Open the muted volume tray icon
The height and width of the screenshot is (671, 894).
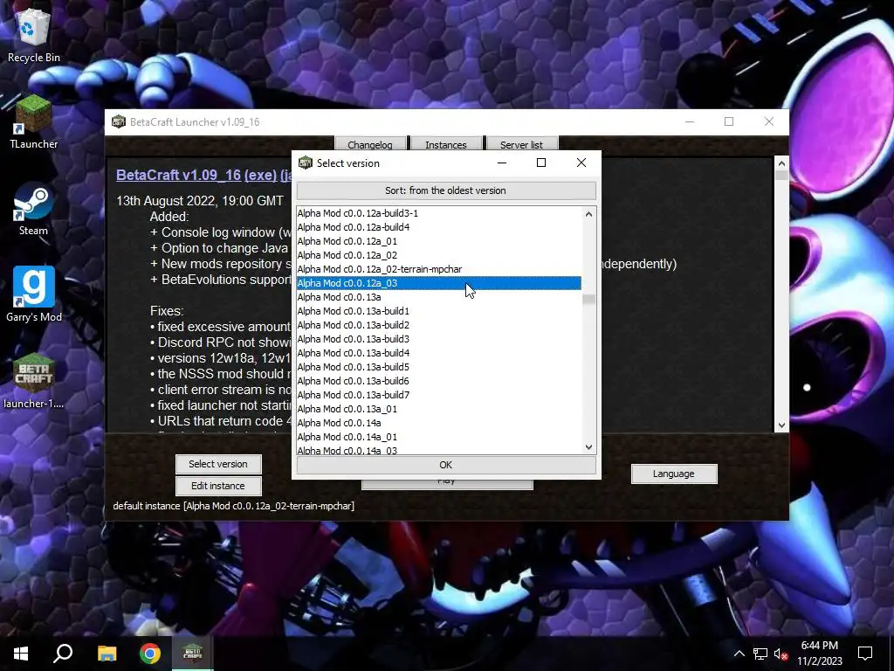(781, 654)
